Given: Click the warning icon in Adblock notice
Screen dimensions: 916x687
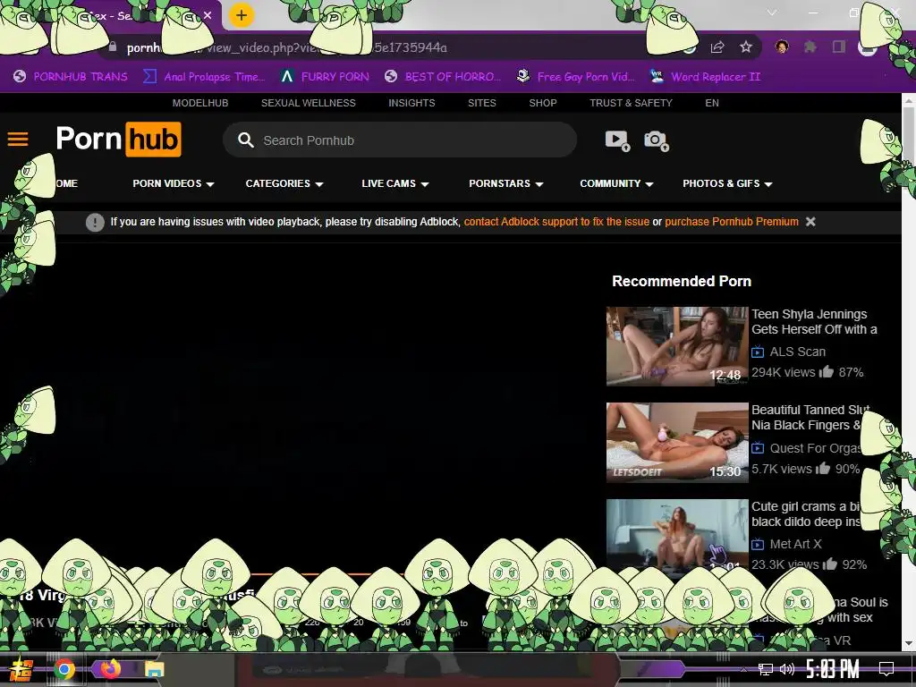Looking at the screenshot, I should click(x=95, y=222).
